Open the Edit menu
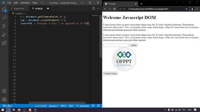The height and width of the screenshot is (112, 200). click(16, 3)
